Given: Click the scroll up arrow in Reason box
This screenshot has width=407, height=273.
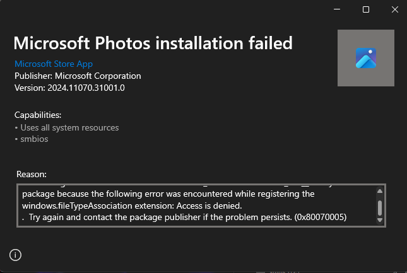Looking at the screenshot, I should coord(380,191).
